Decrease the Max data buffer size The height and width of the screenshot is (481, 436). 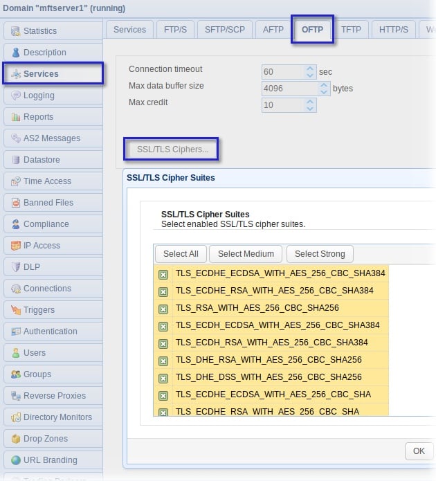pos(324,92)
